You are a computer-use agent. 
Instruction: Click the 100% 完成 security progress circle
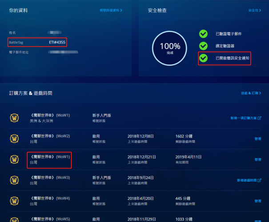pyautogui.click(x=169, y=48)
